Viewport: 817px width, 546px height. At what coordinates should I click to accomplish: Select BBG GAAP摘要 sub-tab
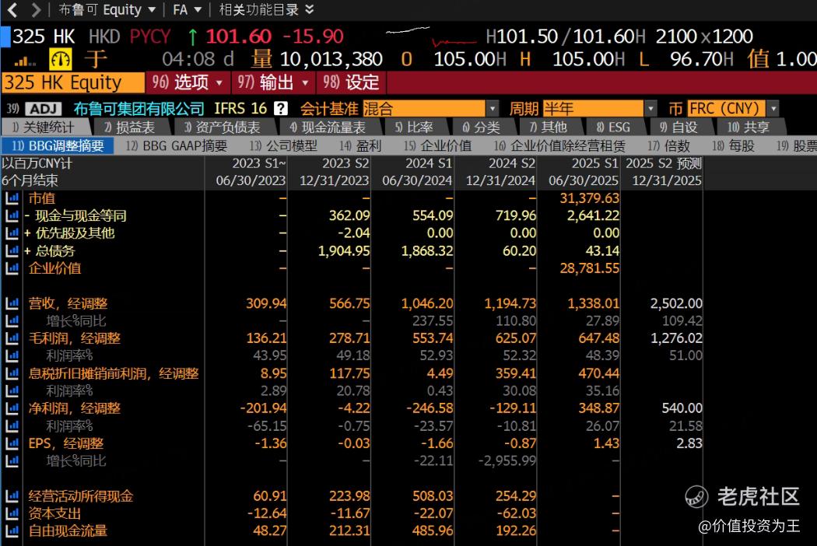177,146
